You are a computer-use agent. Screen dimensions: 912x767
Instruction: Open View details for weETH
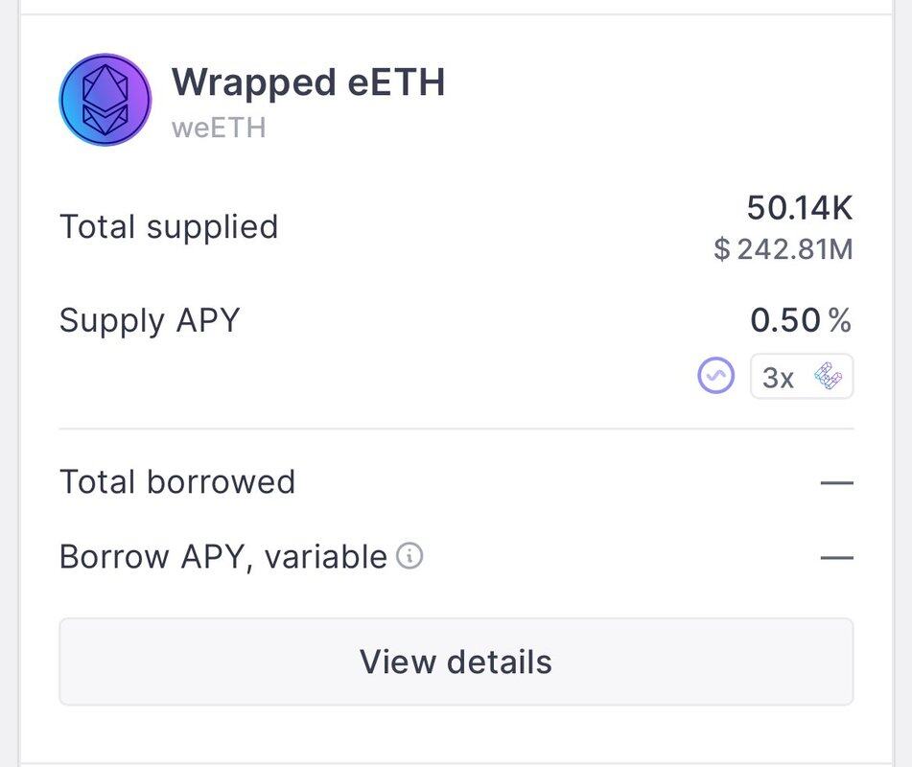(456, 662)
